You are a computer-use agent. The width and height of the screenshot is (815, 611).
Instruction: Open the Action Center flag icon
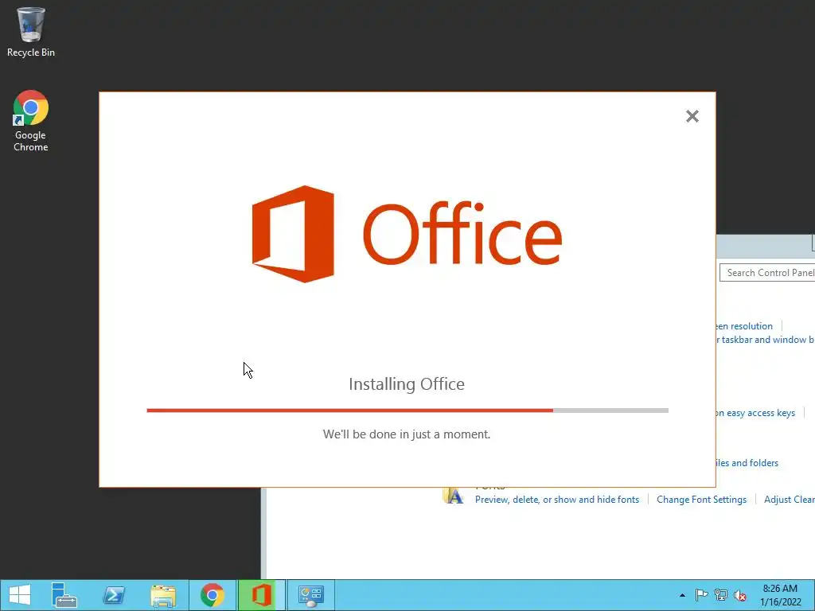(x=701, y=595)
